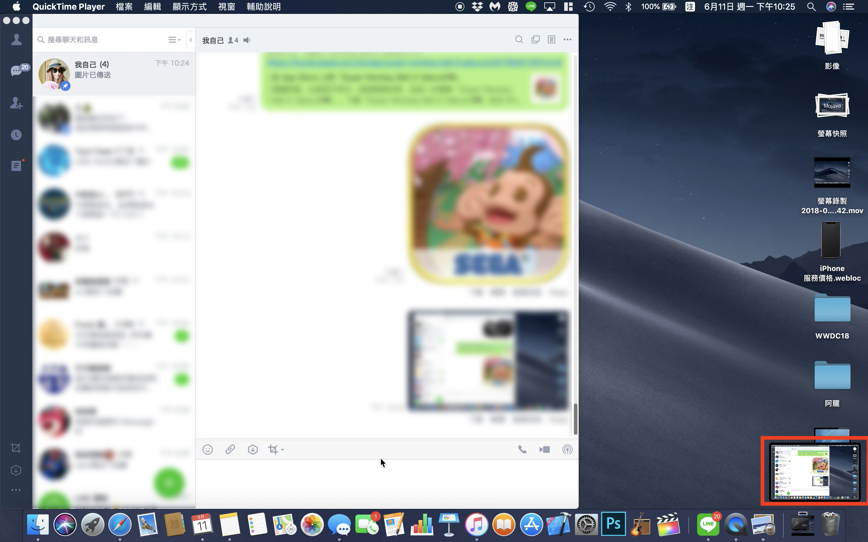Screen dimensions: 868x542
Task: Open the 檔案 menu
Action: click(124, 6)
